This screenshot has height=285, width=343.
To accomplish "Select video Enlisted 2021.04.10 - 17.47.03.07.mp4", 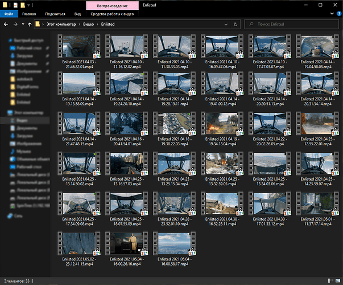I will click(x=270, y=51).
